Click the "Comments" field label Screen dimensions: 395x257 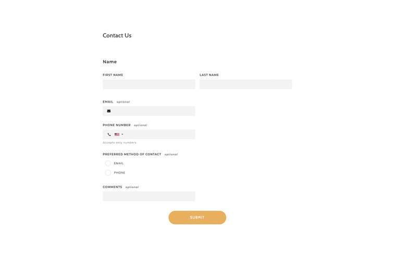pyautogui.click(x=113, y=187)
